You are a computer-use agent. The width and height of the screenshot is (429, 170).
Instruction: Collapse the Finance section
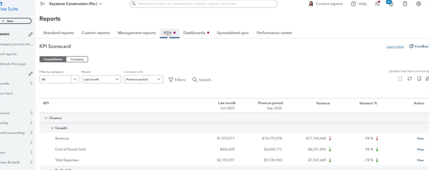point(46,118)
